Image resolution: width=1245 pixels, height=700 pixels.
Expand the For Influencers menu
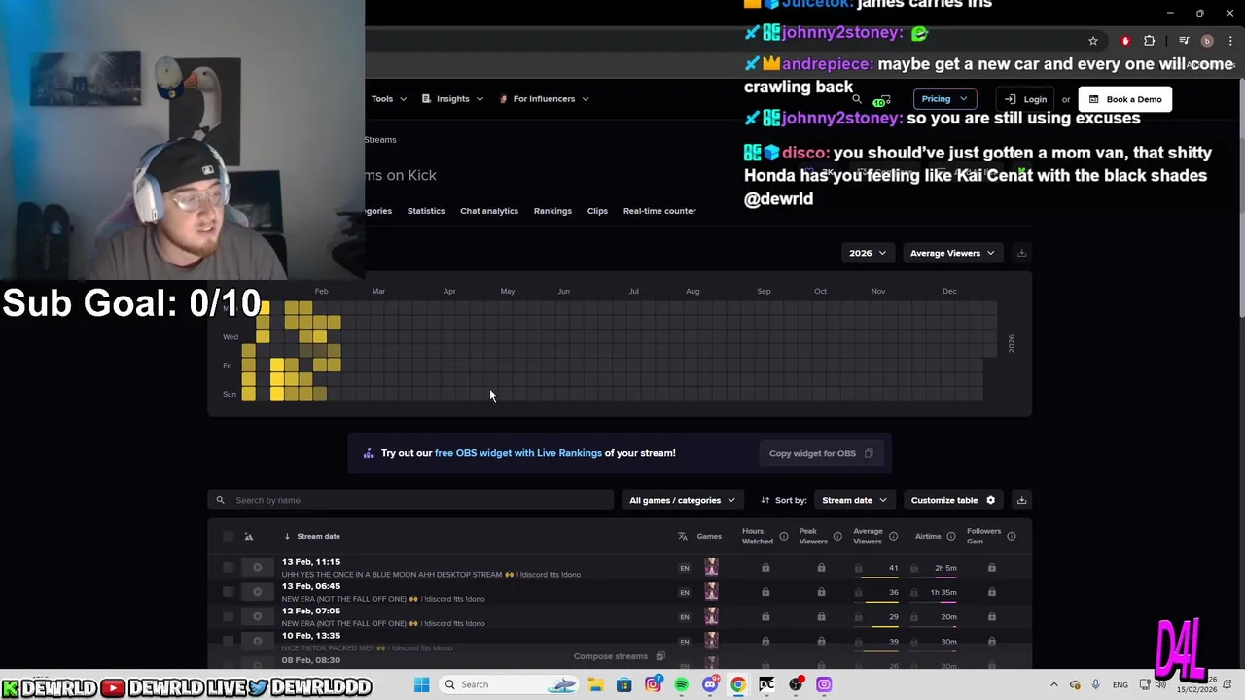[x=544, y=99]
